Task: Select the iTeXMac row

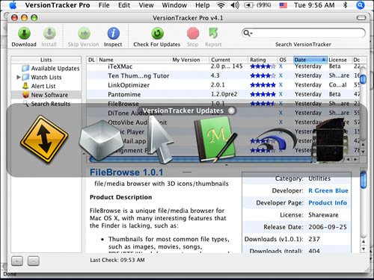Action: click(224, 66)
